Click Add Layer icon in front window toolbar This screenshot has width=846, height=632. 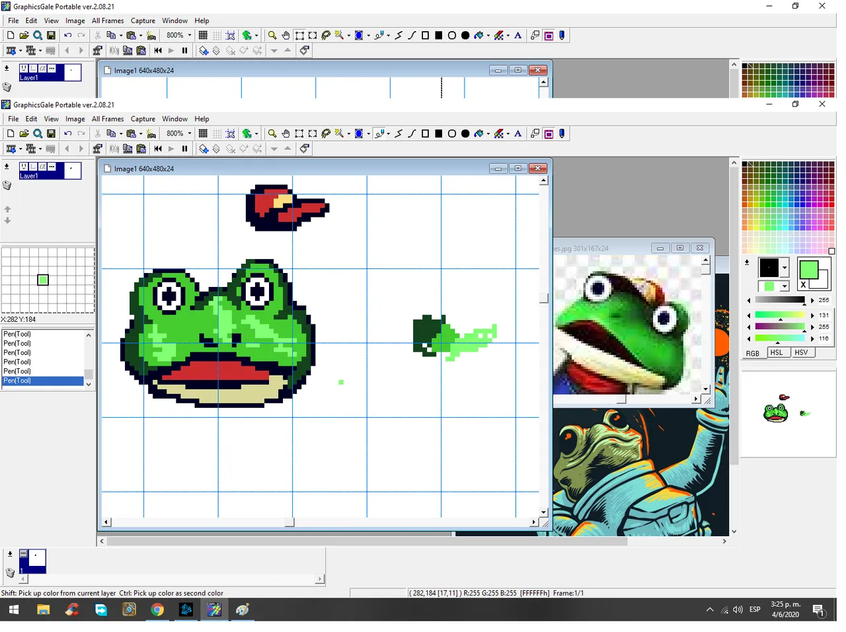204,149
